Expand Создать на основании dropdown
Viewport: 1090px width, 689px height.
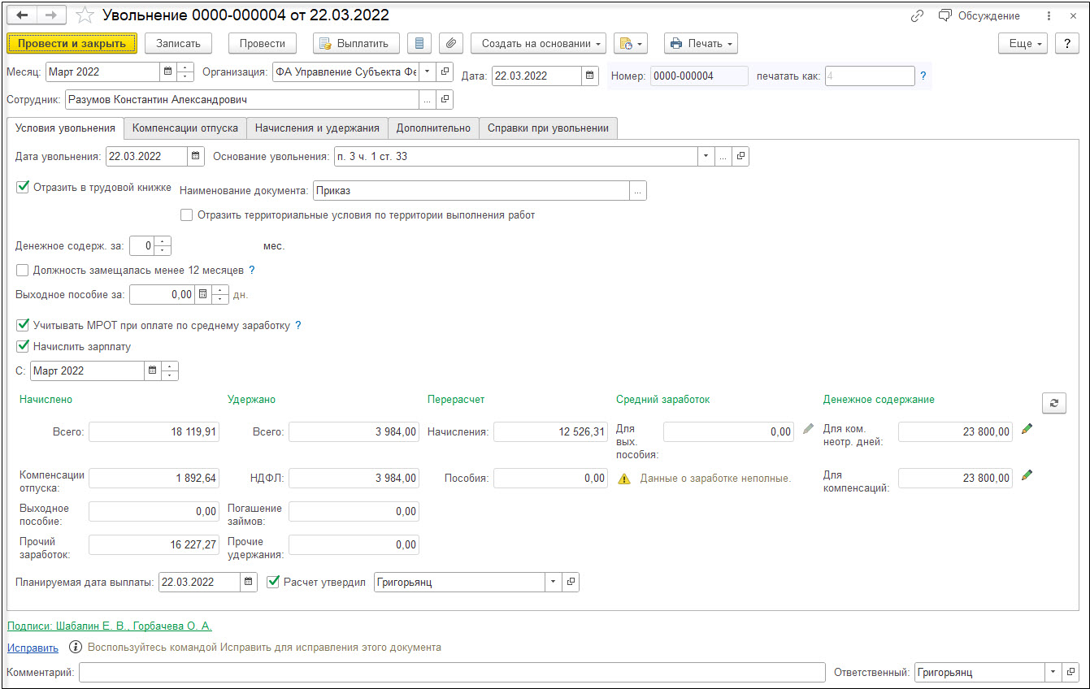tap(539, 43)
